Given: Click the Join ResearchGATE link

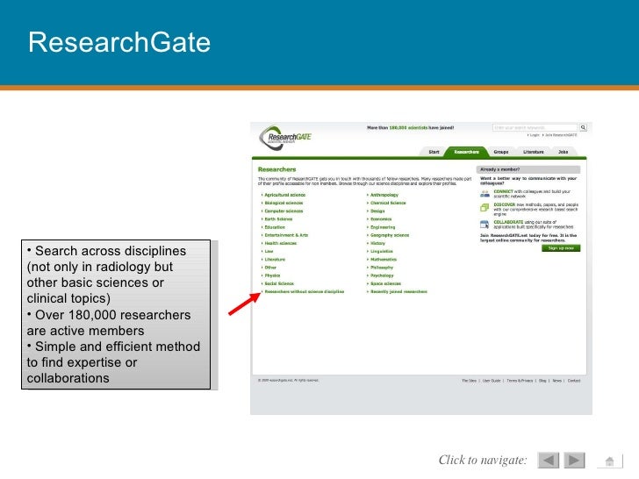Looking at the screenshot, I should pyautogui.click(x=561, y=135).
